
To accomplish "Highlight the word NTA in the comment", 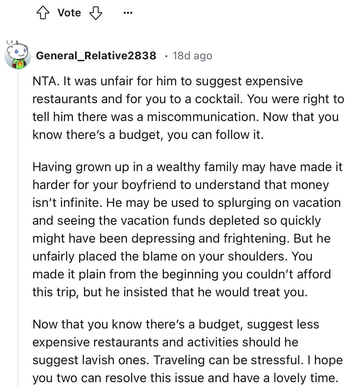I will pyautogui.click(x=44, y=80).
